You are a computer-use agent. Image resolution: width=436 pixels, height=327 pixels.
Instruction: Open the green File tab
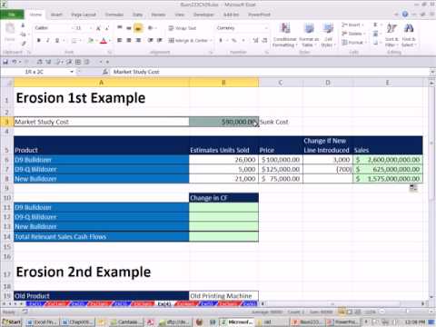[12, 15]
